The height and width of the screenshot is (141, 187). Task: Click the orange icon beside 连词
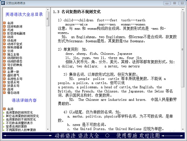4,89
